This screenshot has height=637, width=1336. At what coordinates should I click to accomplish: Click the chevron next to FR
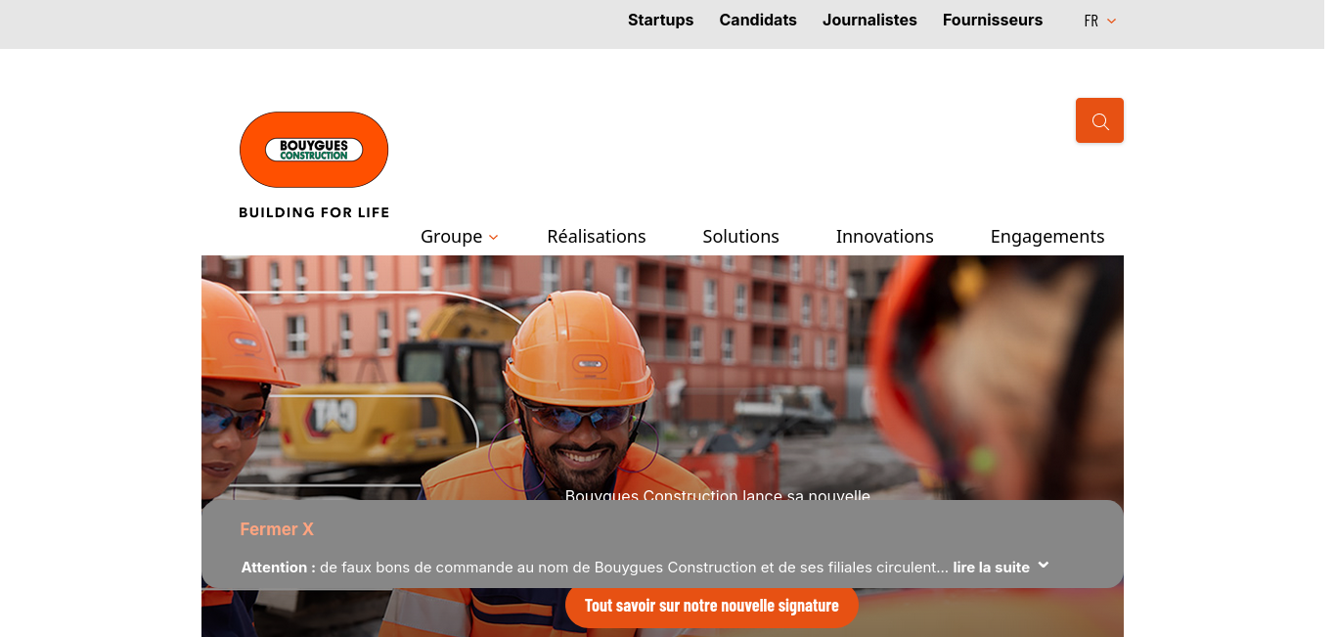pos(1111,21)
